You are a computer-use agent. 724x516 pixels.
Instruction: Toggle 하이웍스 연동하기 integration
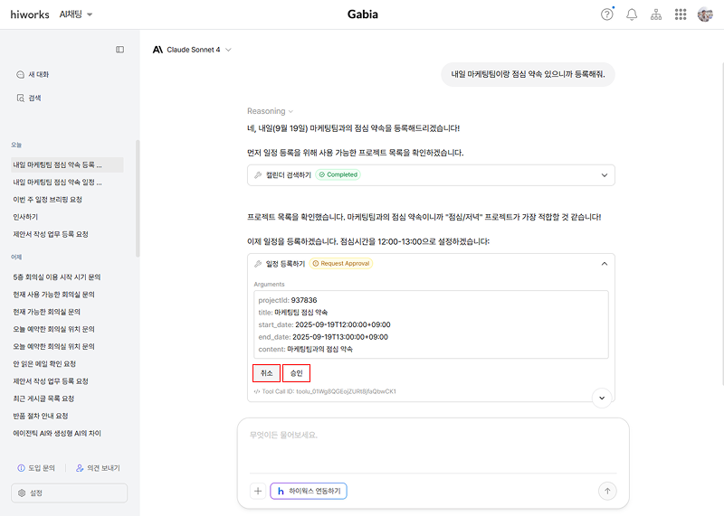pos(308,491)
